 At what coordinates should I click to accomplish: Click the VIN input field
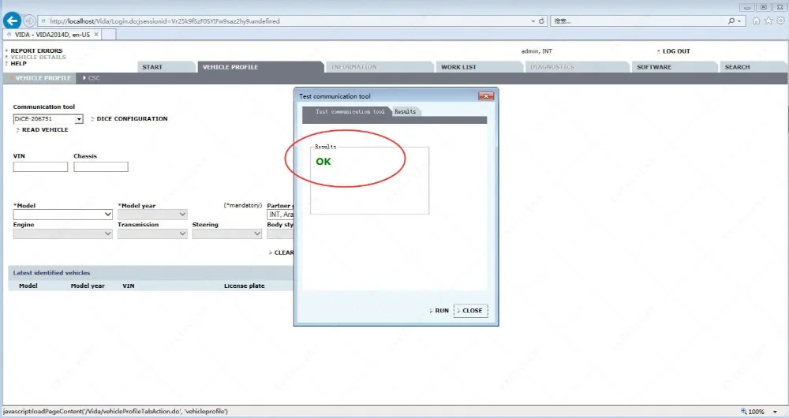[40, 166]
